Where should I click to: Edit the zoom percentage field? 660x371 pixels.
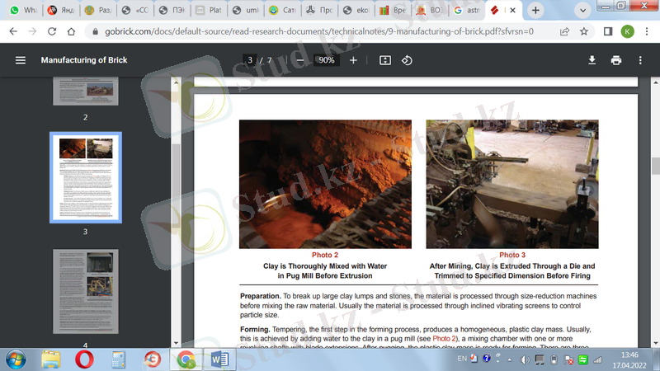pos(327,60)
